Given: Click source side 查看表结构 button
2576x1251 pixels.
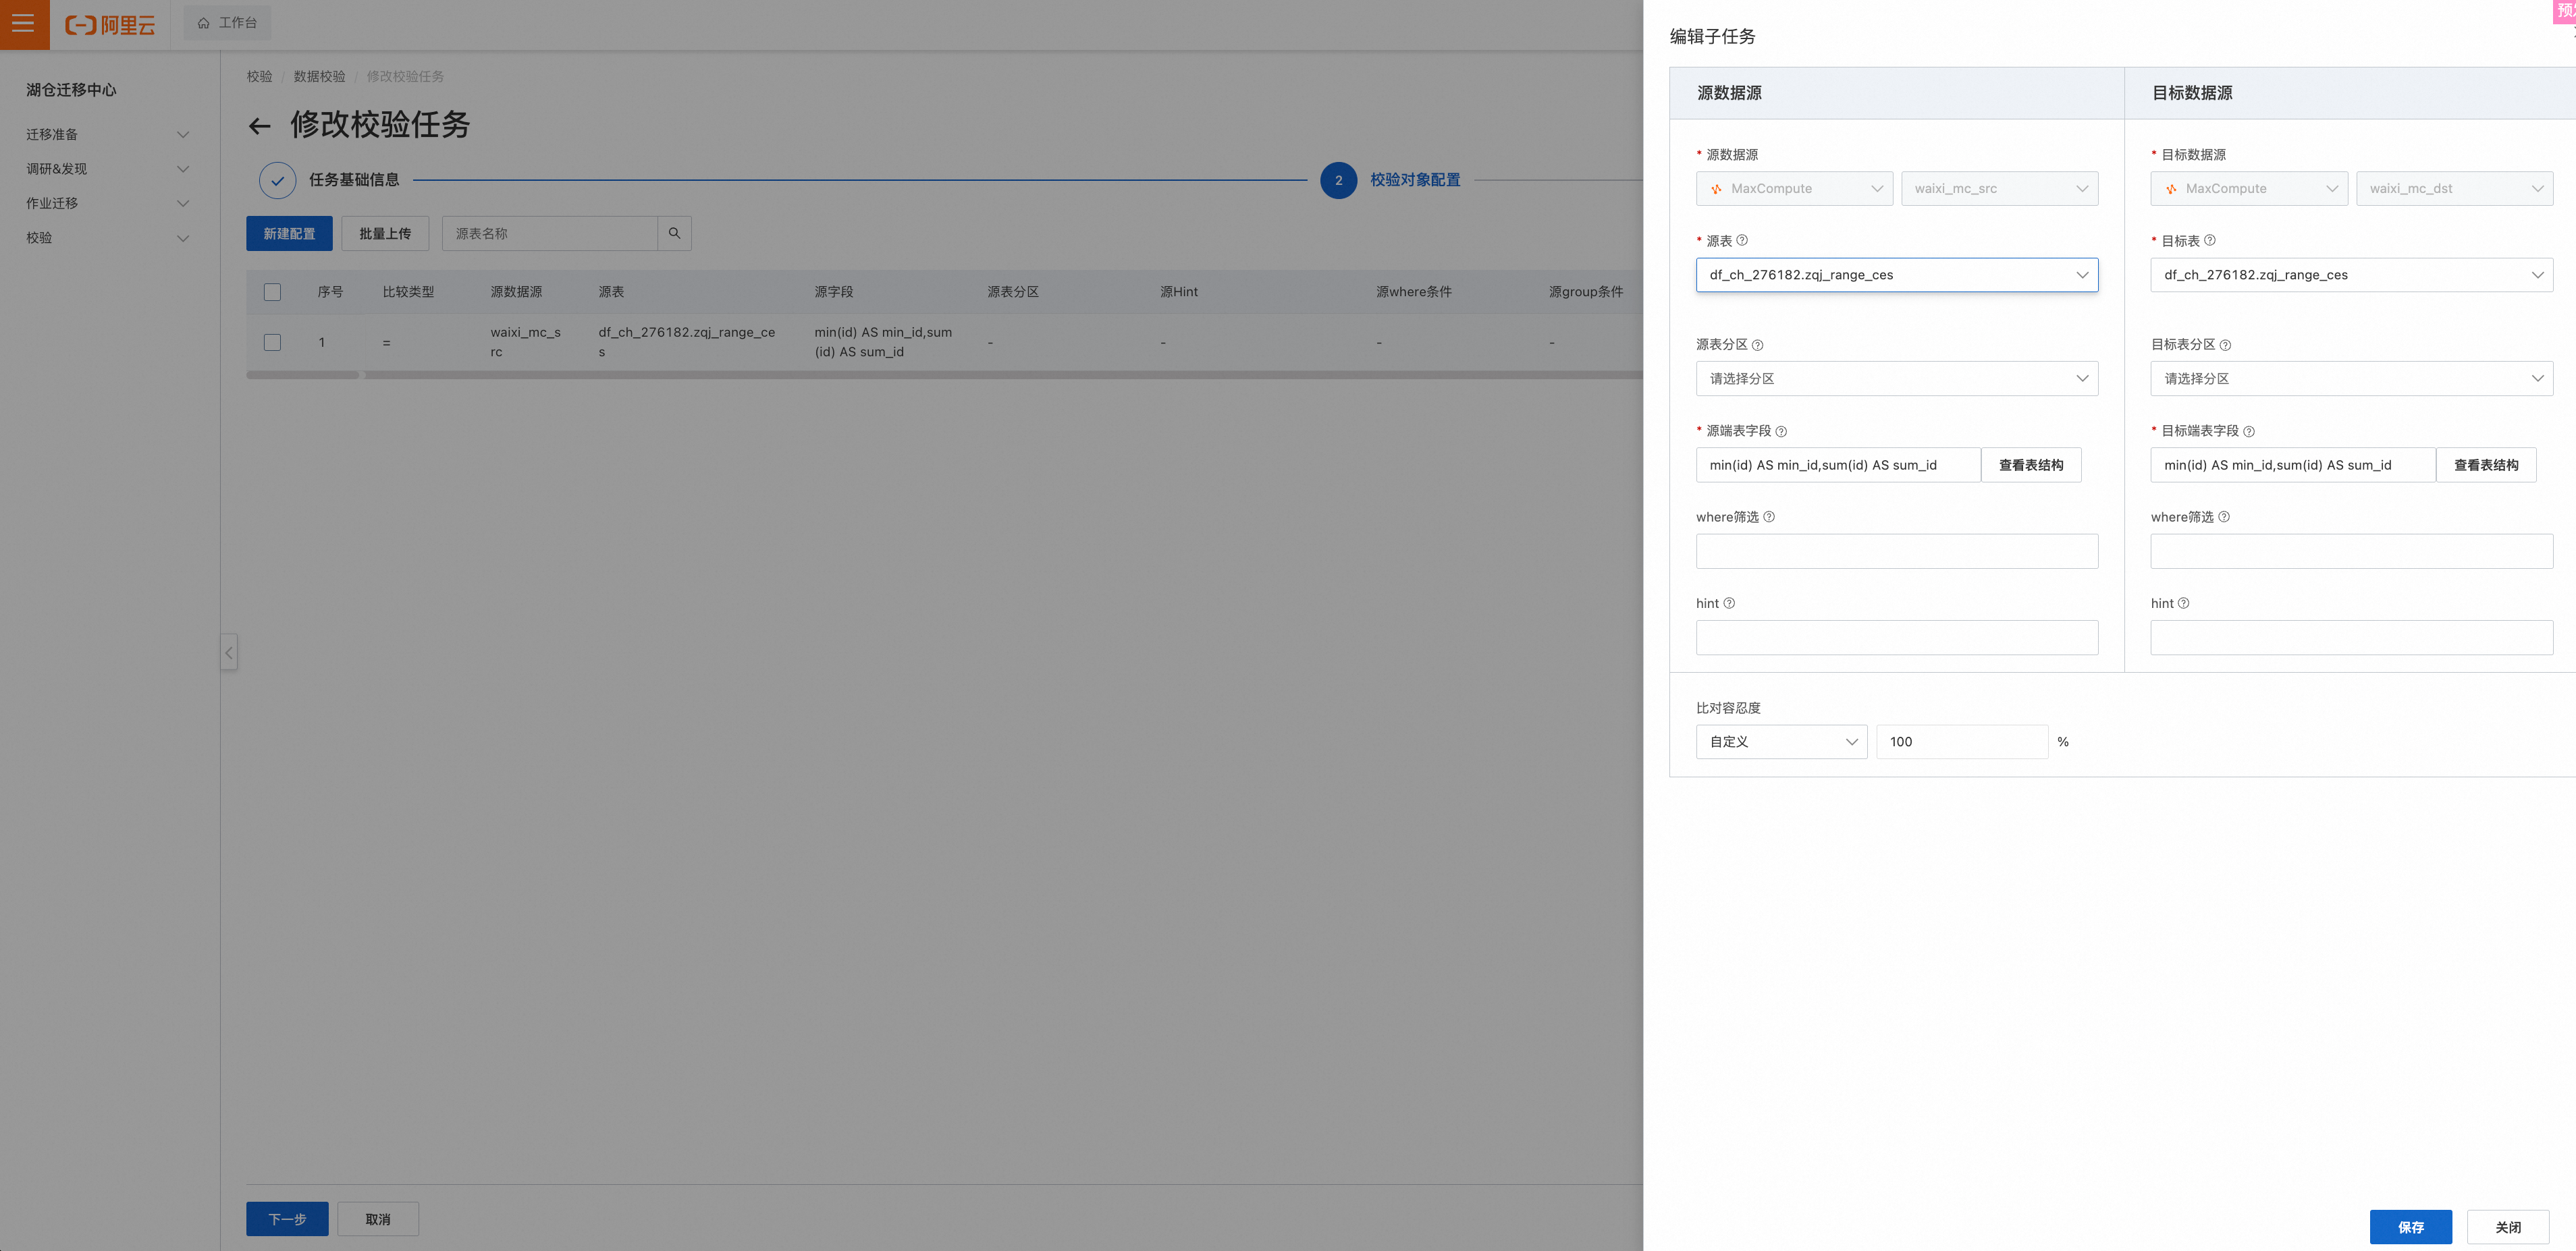Looking at the screenshot, I should click(2031, 465).
